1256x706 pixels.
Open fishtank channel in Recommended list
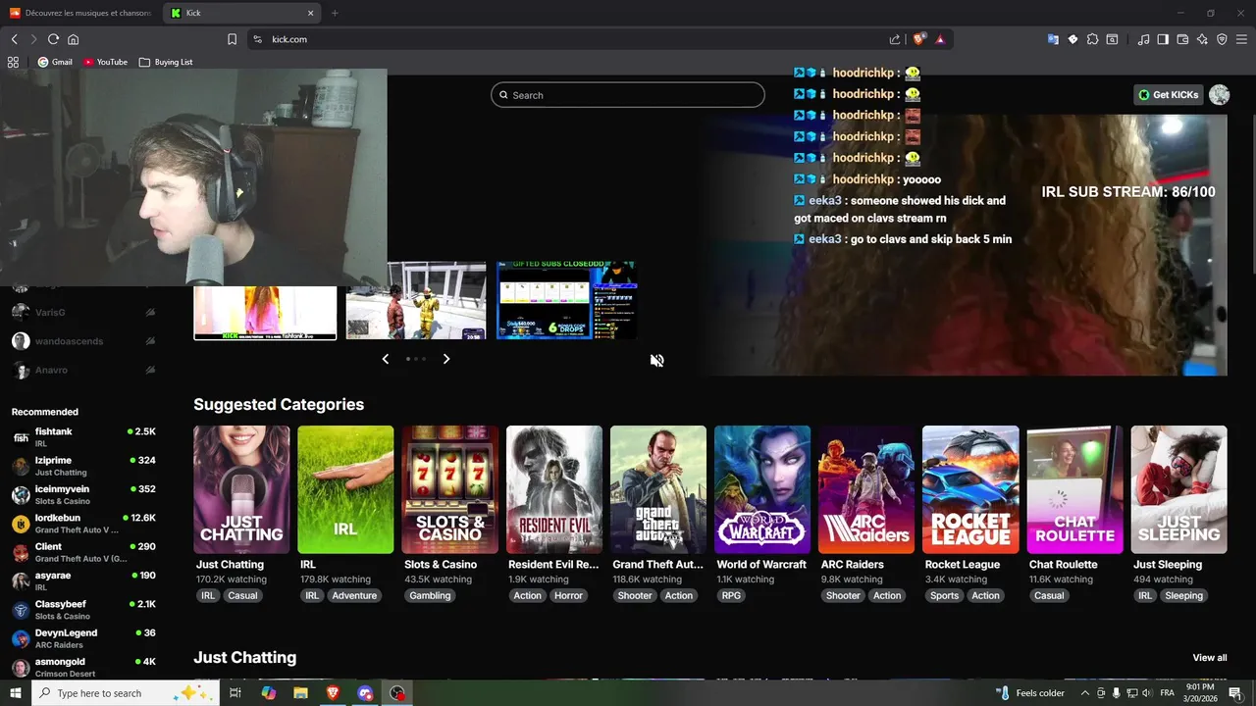pyautogui.click(x=83, y=437)
